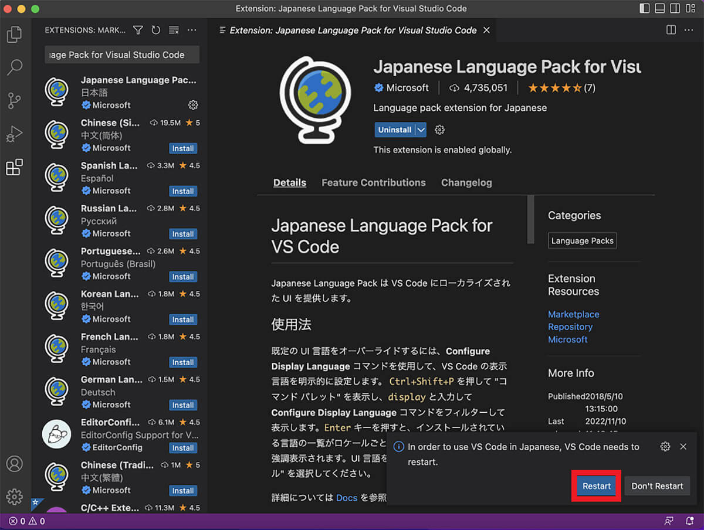The image size is (704, 530).
Task: Open the Manage gear in the activity bar
Action: pyautogui.click(x=15, y=497)
